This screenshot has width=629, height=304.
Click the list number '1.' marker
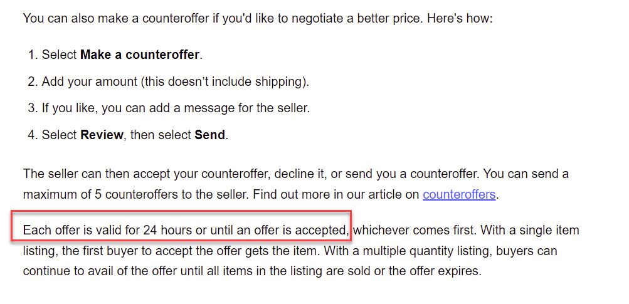(33, 55)
